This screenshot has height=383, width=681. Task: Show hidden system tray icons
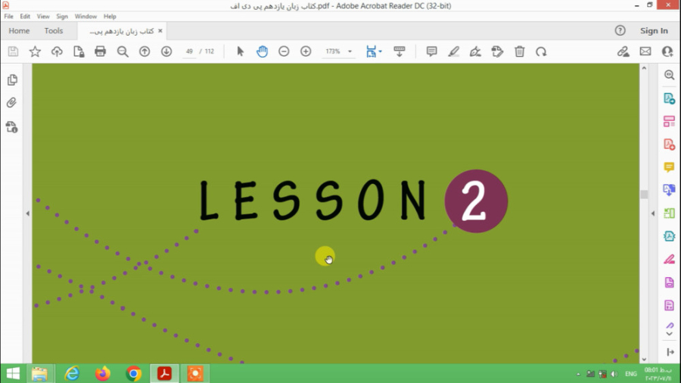(578, 374)
